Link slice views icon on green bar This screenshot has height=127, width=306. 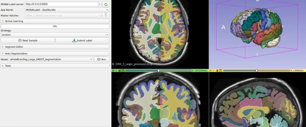119,71
